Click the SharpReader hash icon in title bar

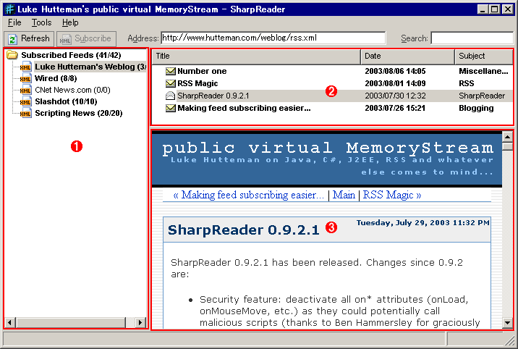[10, 9]
